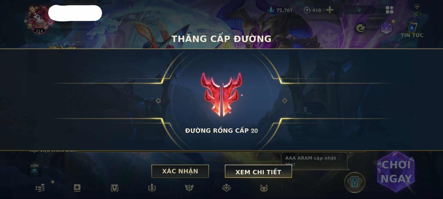The height and width of the screenshot is (199, 443).
Task: Open the winged rank emblem icon
Action: point(189,188)
